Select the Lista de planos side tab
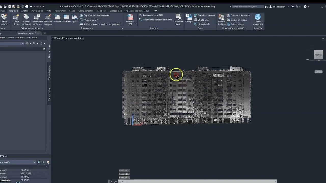The width and height of the screenshot is (326, 183). point(49,51)
